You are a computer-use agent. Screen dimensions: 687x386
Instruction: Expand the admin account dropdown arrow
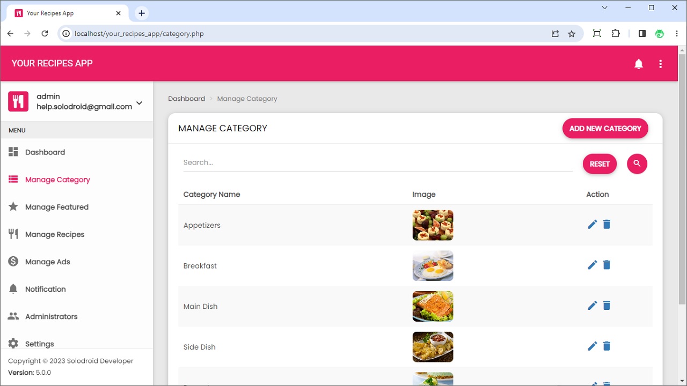pos(139,103)
